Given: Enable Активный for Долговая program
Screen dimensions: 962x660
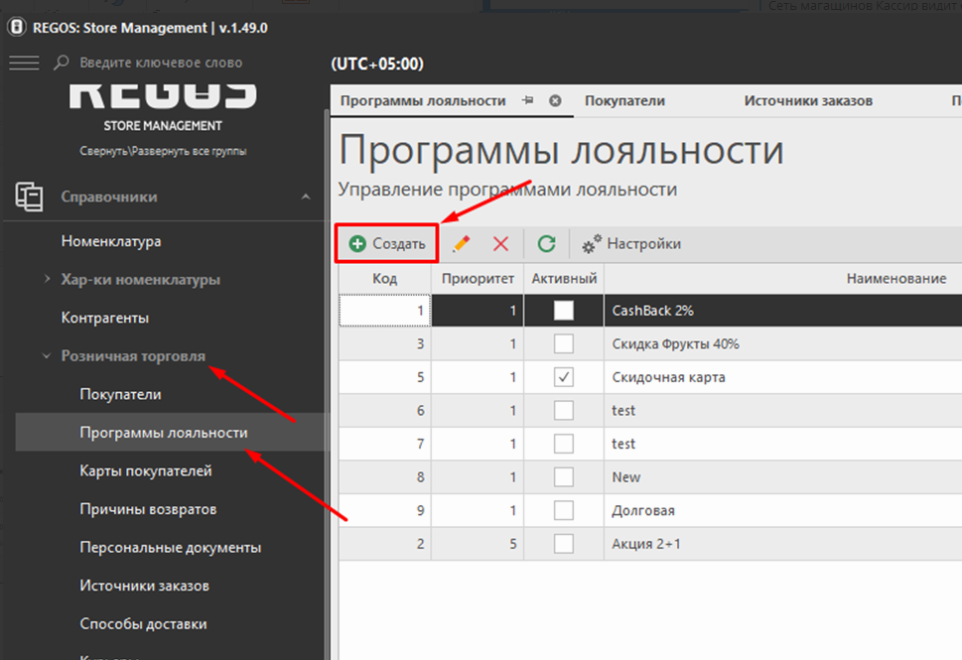Looking at the screenshot, I should pos(564,510).
